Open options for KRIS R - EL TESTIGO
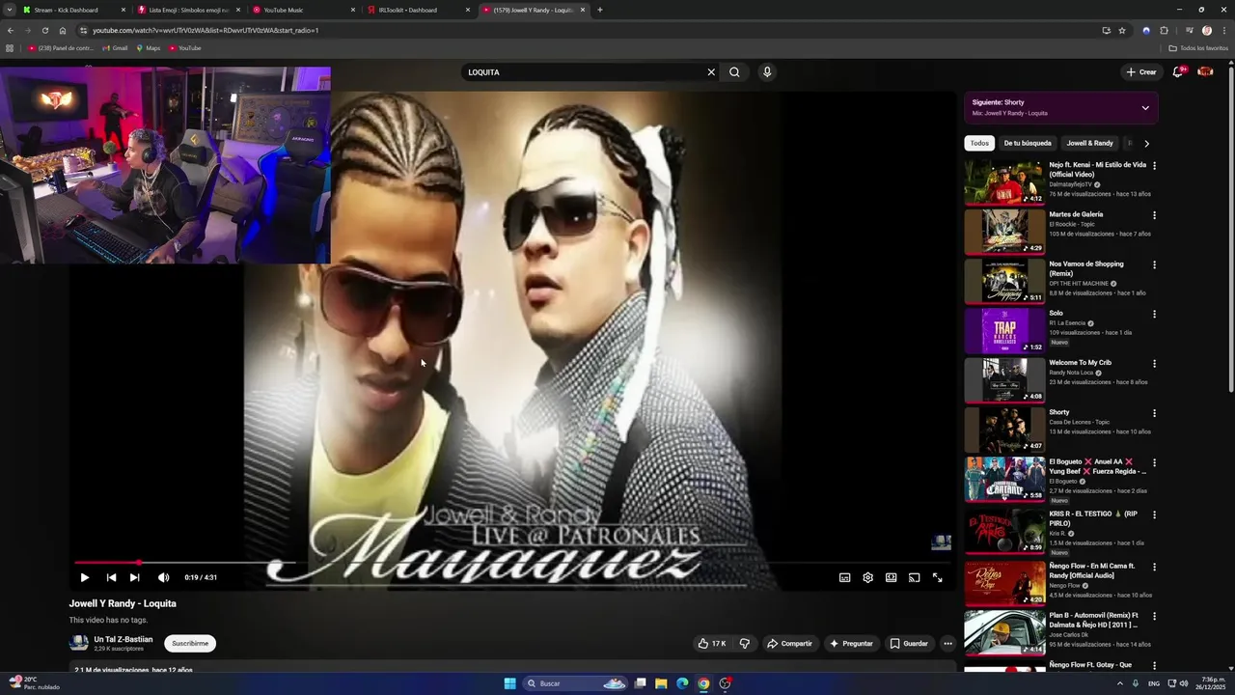Image resolution: width=1235 pixels, height=695 pixels. coord(1154,514)
